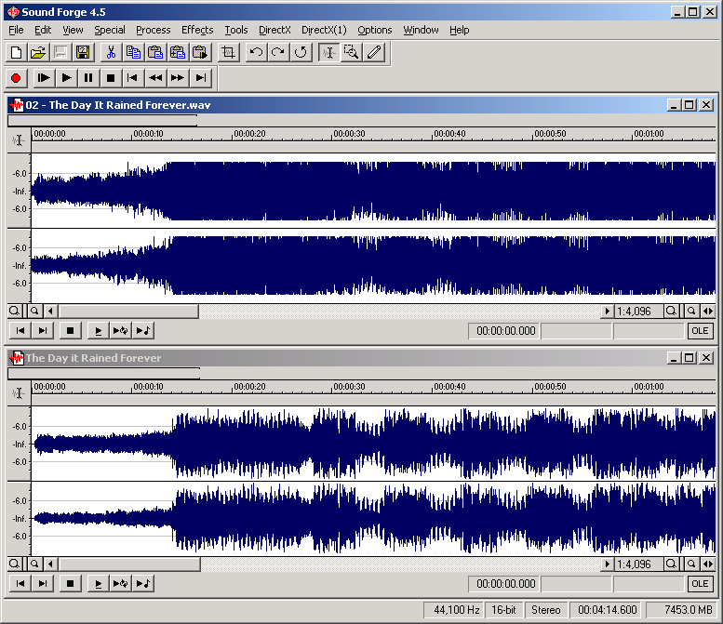This screenshot has width=723, height=624.
Task: Open a file with folder icon
Action: point(38,52)
